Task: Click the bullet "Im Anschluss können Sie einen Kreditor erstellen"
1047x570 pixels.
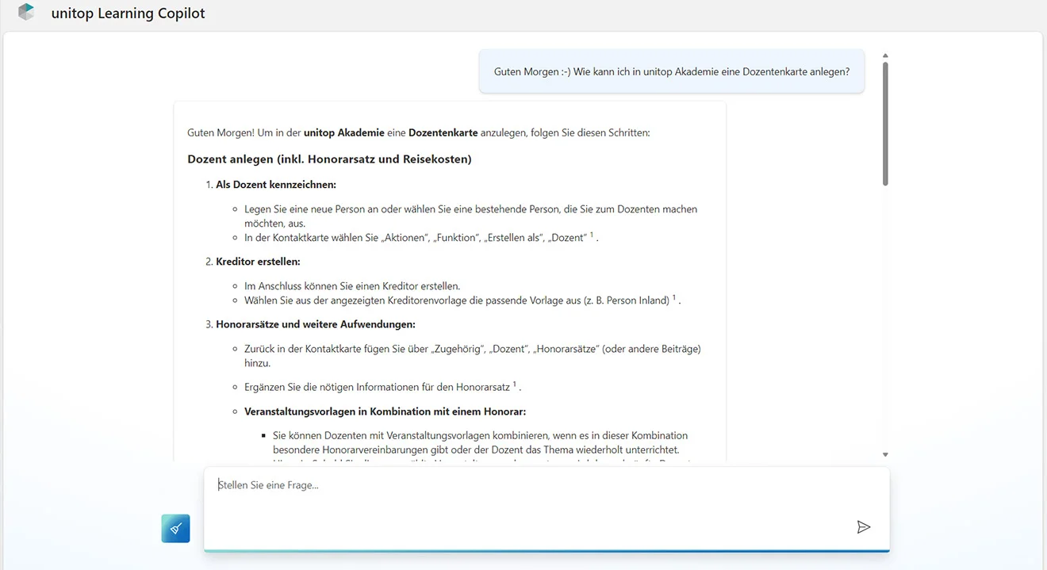Action: pyautogui.click(x=352, y=285)
